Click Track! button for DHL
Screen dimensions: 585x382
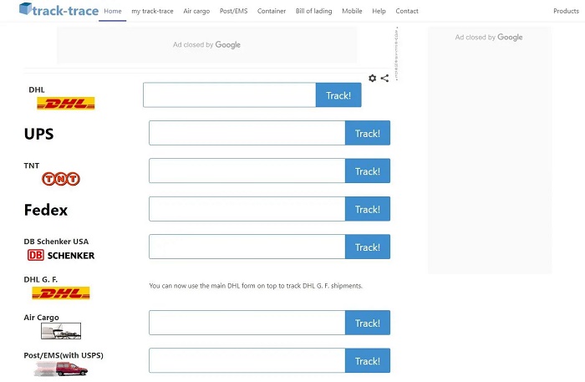coord(338,95)
